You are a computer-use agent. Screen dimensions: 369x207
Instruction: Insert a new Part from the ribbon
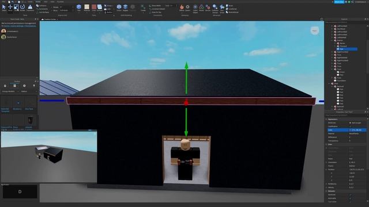point(79,7)
